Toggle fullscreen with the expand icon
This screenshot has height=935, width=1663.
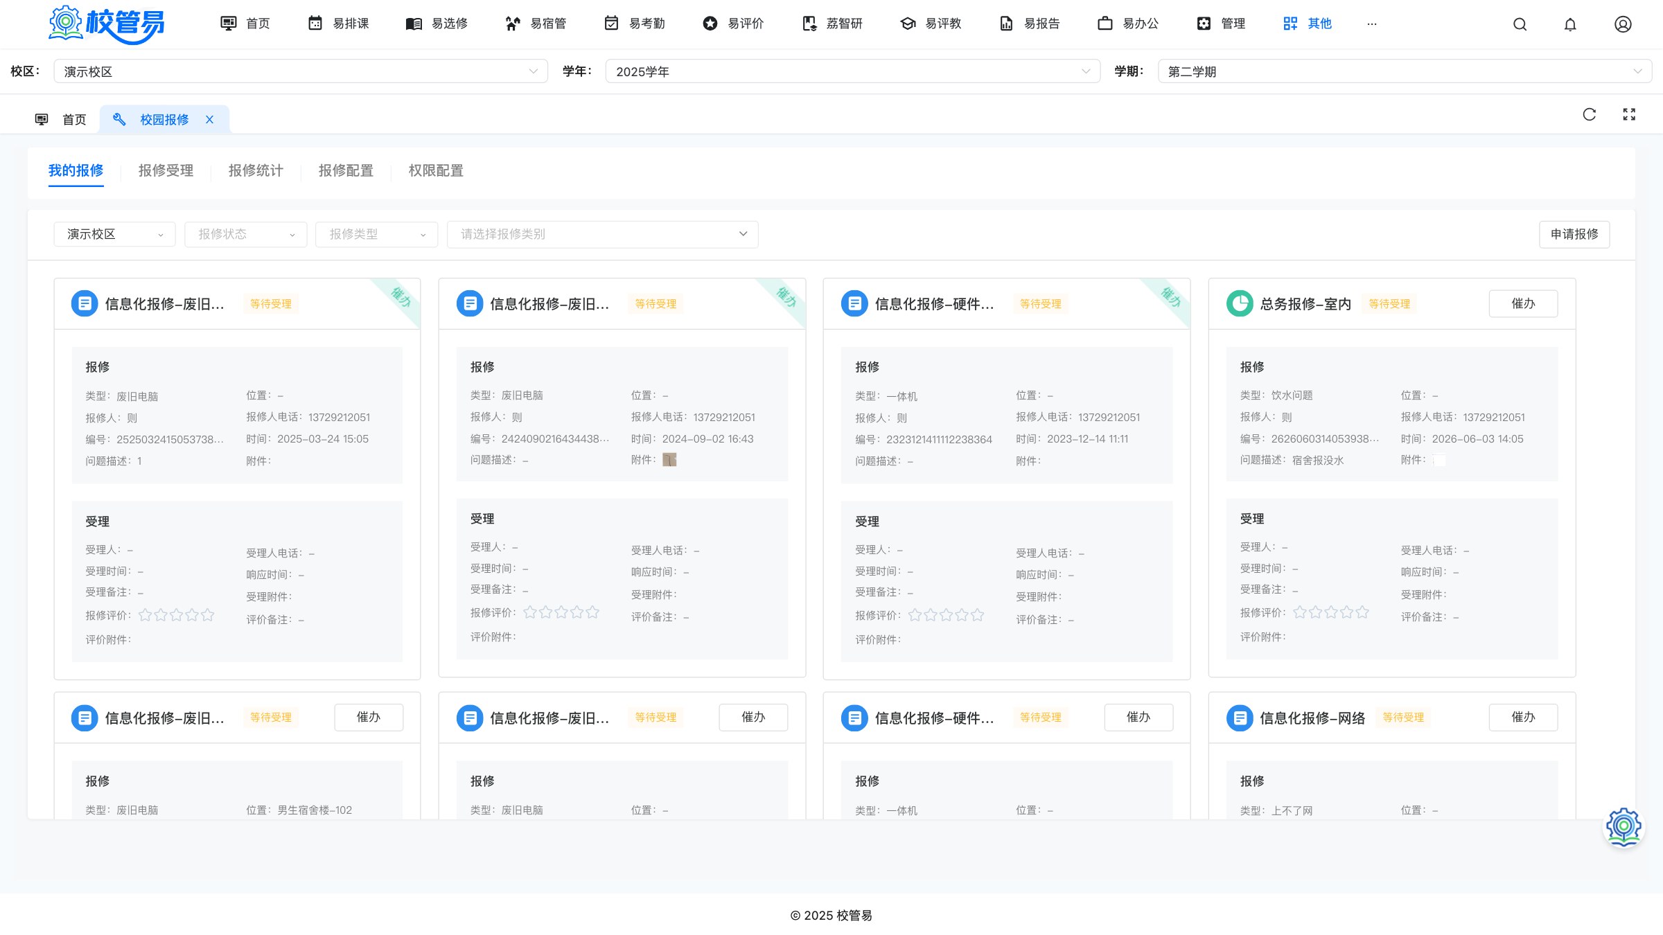[1629, 114]
